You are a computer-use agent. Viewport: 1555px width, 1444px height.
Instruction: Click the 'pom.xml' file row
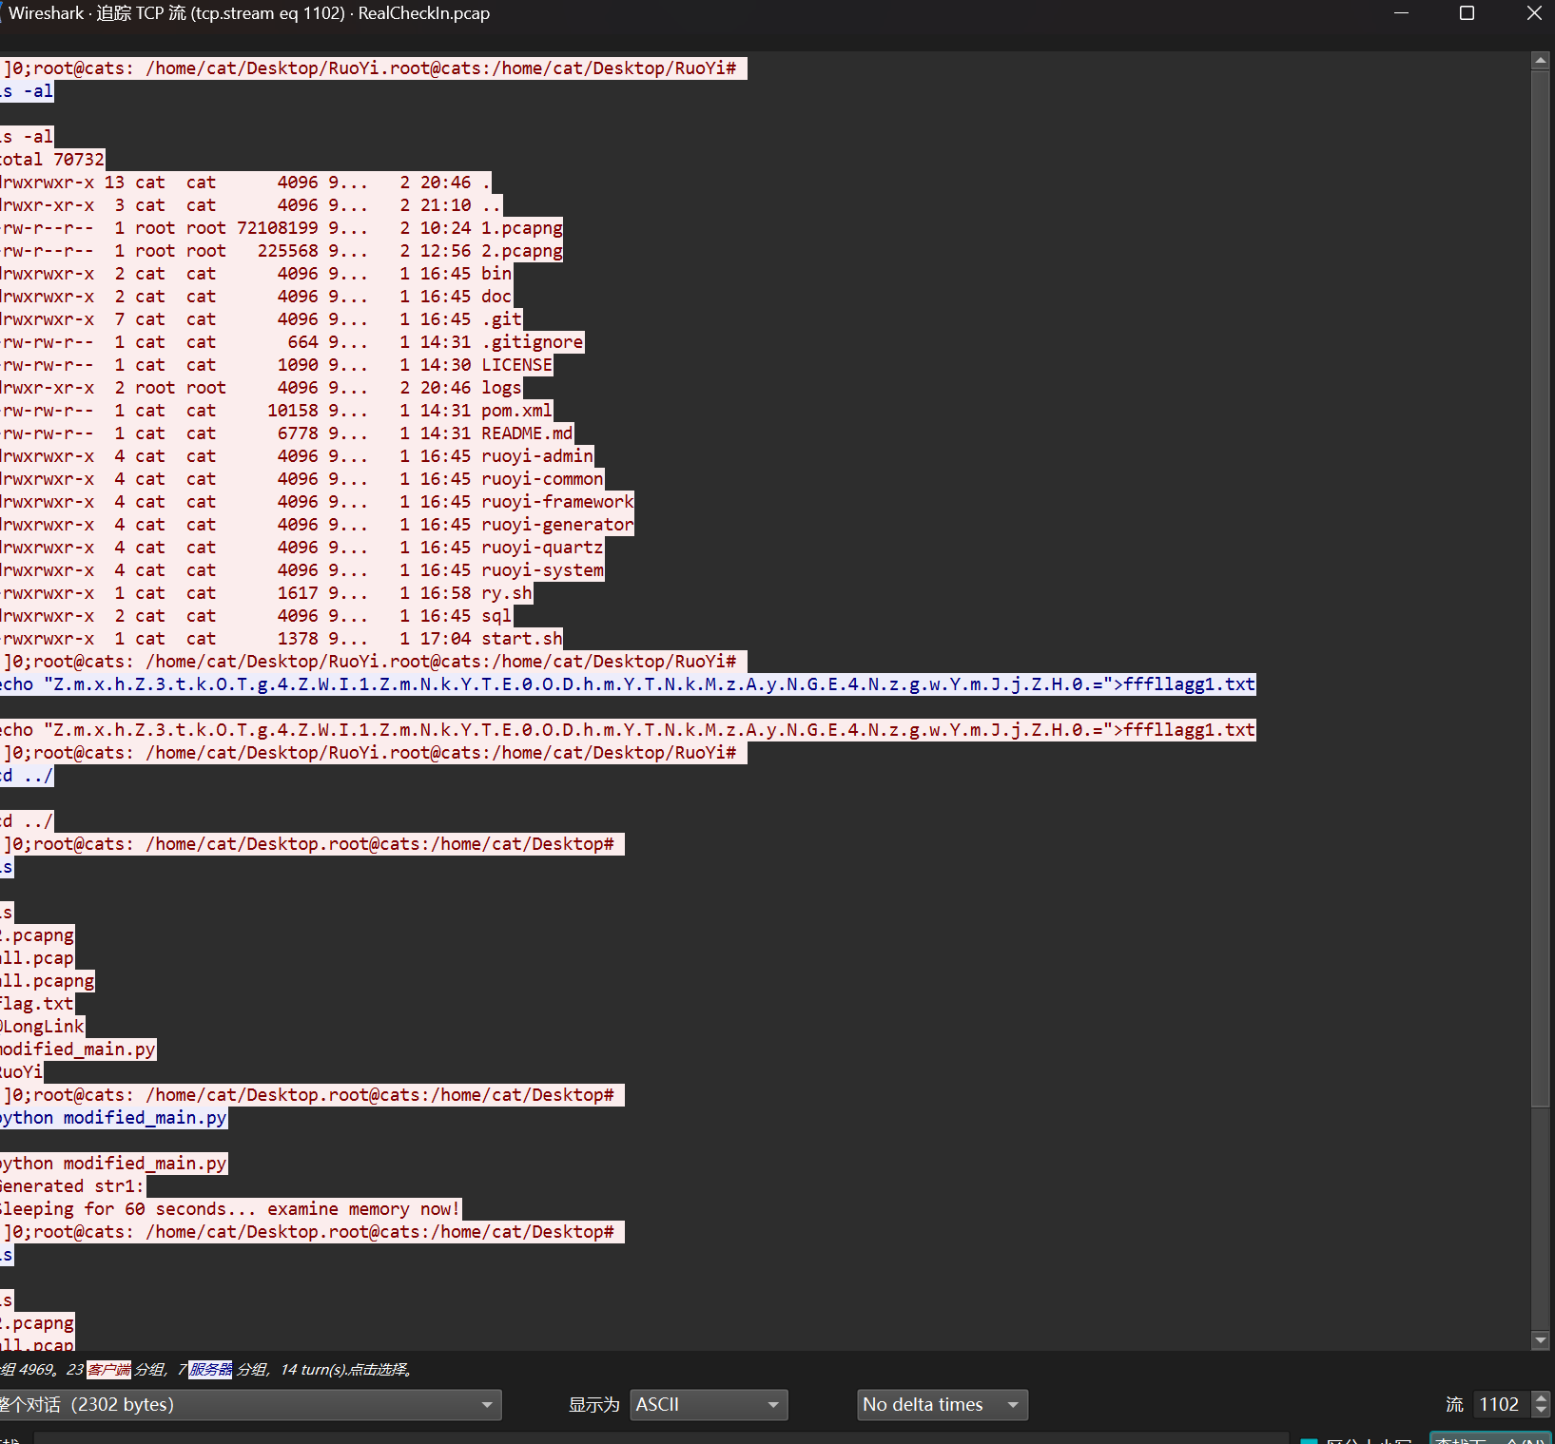point(277,411)
